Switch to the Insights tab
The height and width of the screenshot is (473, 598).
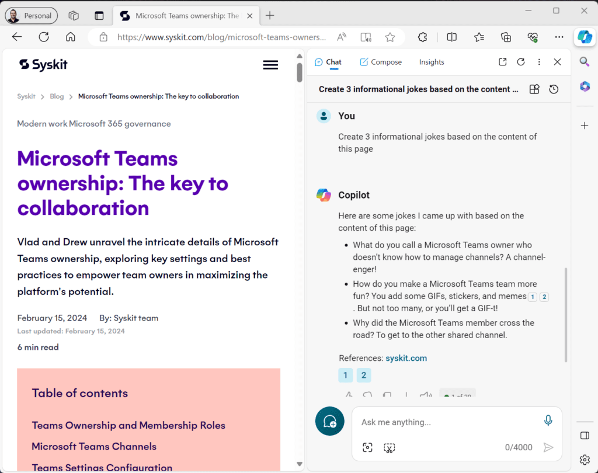pos(432,62)
